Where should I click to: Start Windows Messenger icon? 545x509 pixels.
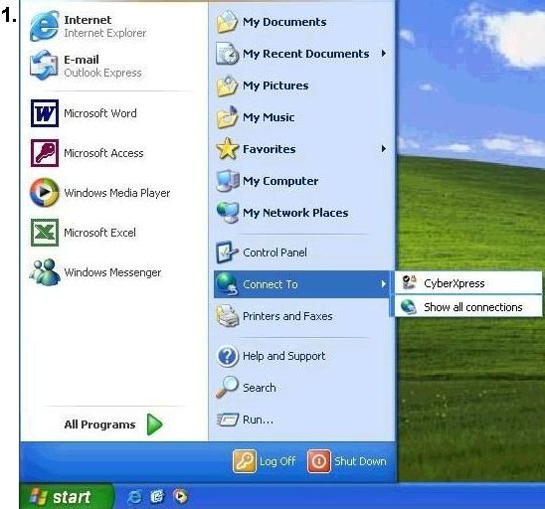(44, 272)
